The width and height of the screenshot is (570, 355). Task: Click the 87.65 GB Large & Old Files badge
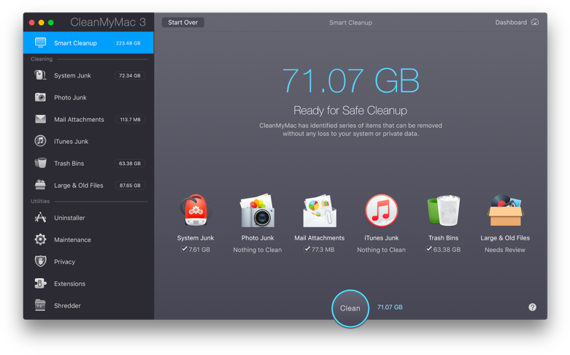[x=130, y=185]
